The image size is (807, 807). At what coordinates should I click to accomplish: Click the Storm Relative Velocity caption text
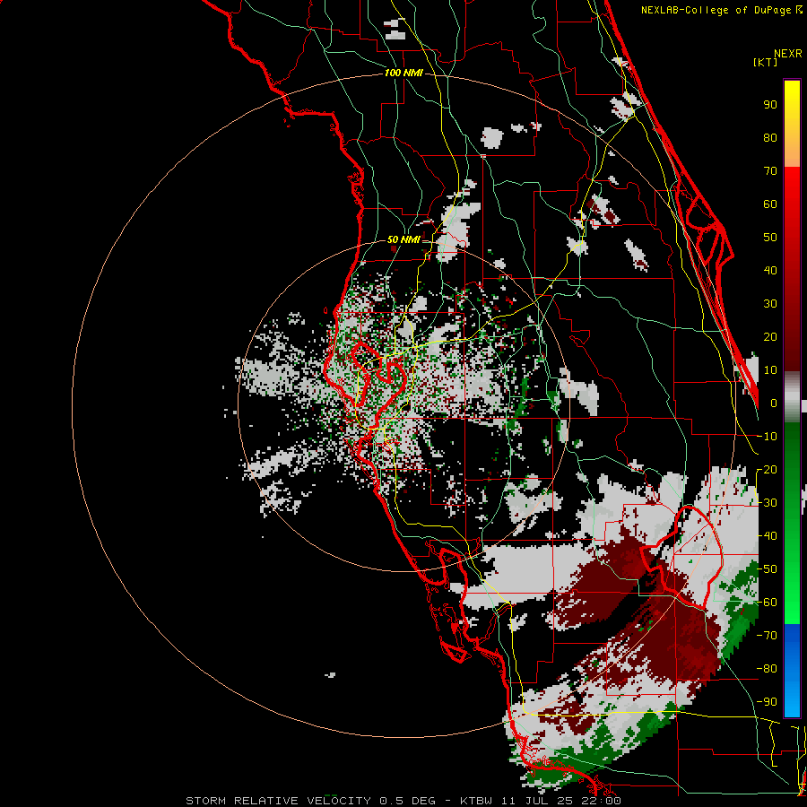tap(403, 801)
